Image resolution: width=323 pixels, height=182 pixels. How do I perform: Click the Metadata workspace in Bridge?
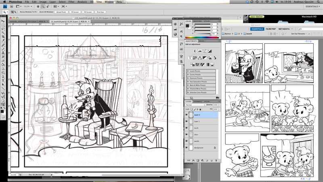284,29
